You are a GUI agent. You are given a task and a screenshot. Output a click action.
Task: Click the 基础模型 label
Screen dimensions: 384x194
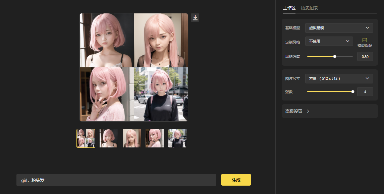[x=292, y=28]
